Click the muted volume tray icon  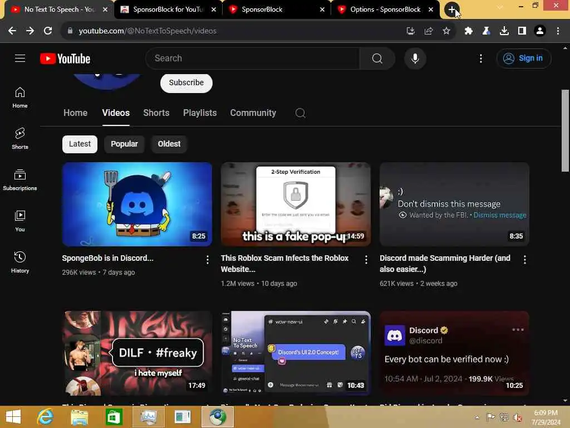pos(518,417)
